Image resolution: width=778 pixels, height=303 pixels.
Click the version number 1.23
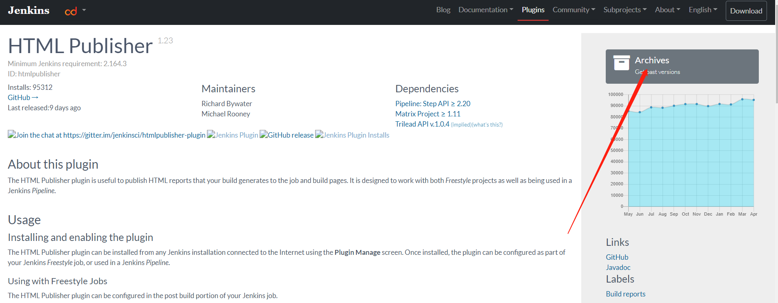tap(165, 40)
